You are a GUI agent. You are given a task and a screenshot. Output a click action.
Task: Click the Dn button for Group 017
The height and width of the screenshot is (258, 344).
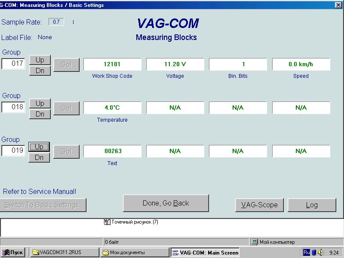click(40, 71)
